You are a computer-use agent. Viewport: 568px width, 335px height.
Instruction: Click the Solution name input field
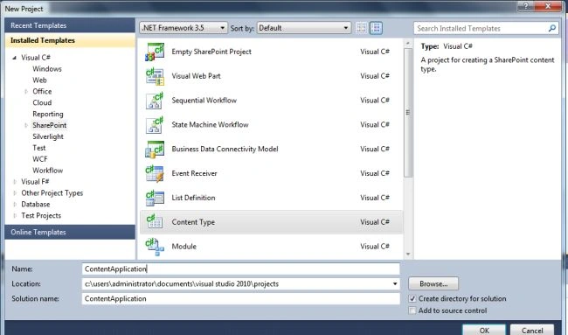[x=241, y=299]
